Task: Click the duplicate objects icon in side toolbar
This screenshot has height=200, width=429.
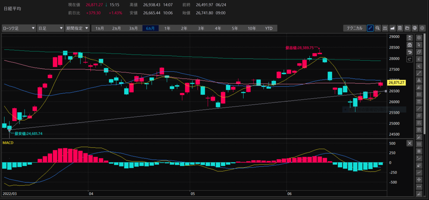Action: click(x=419, y=52)
